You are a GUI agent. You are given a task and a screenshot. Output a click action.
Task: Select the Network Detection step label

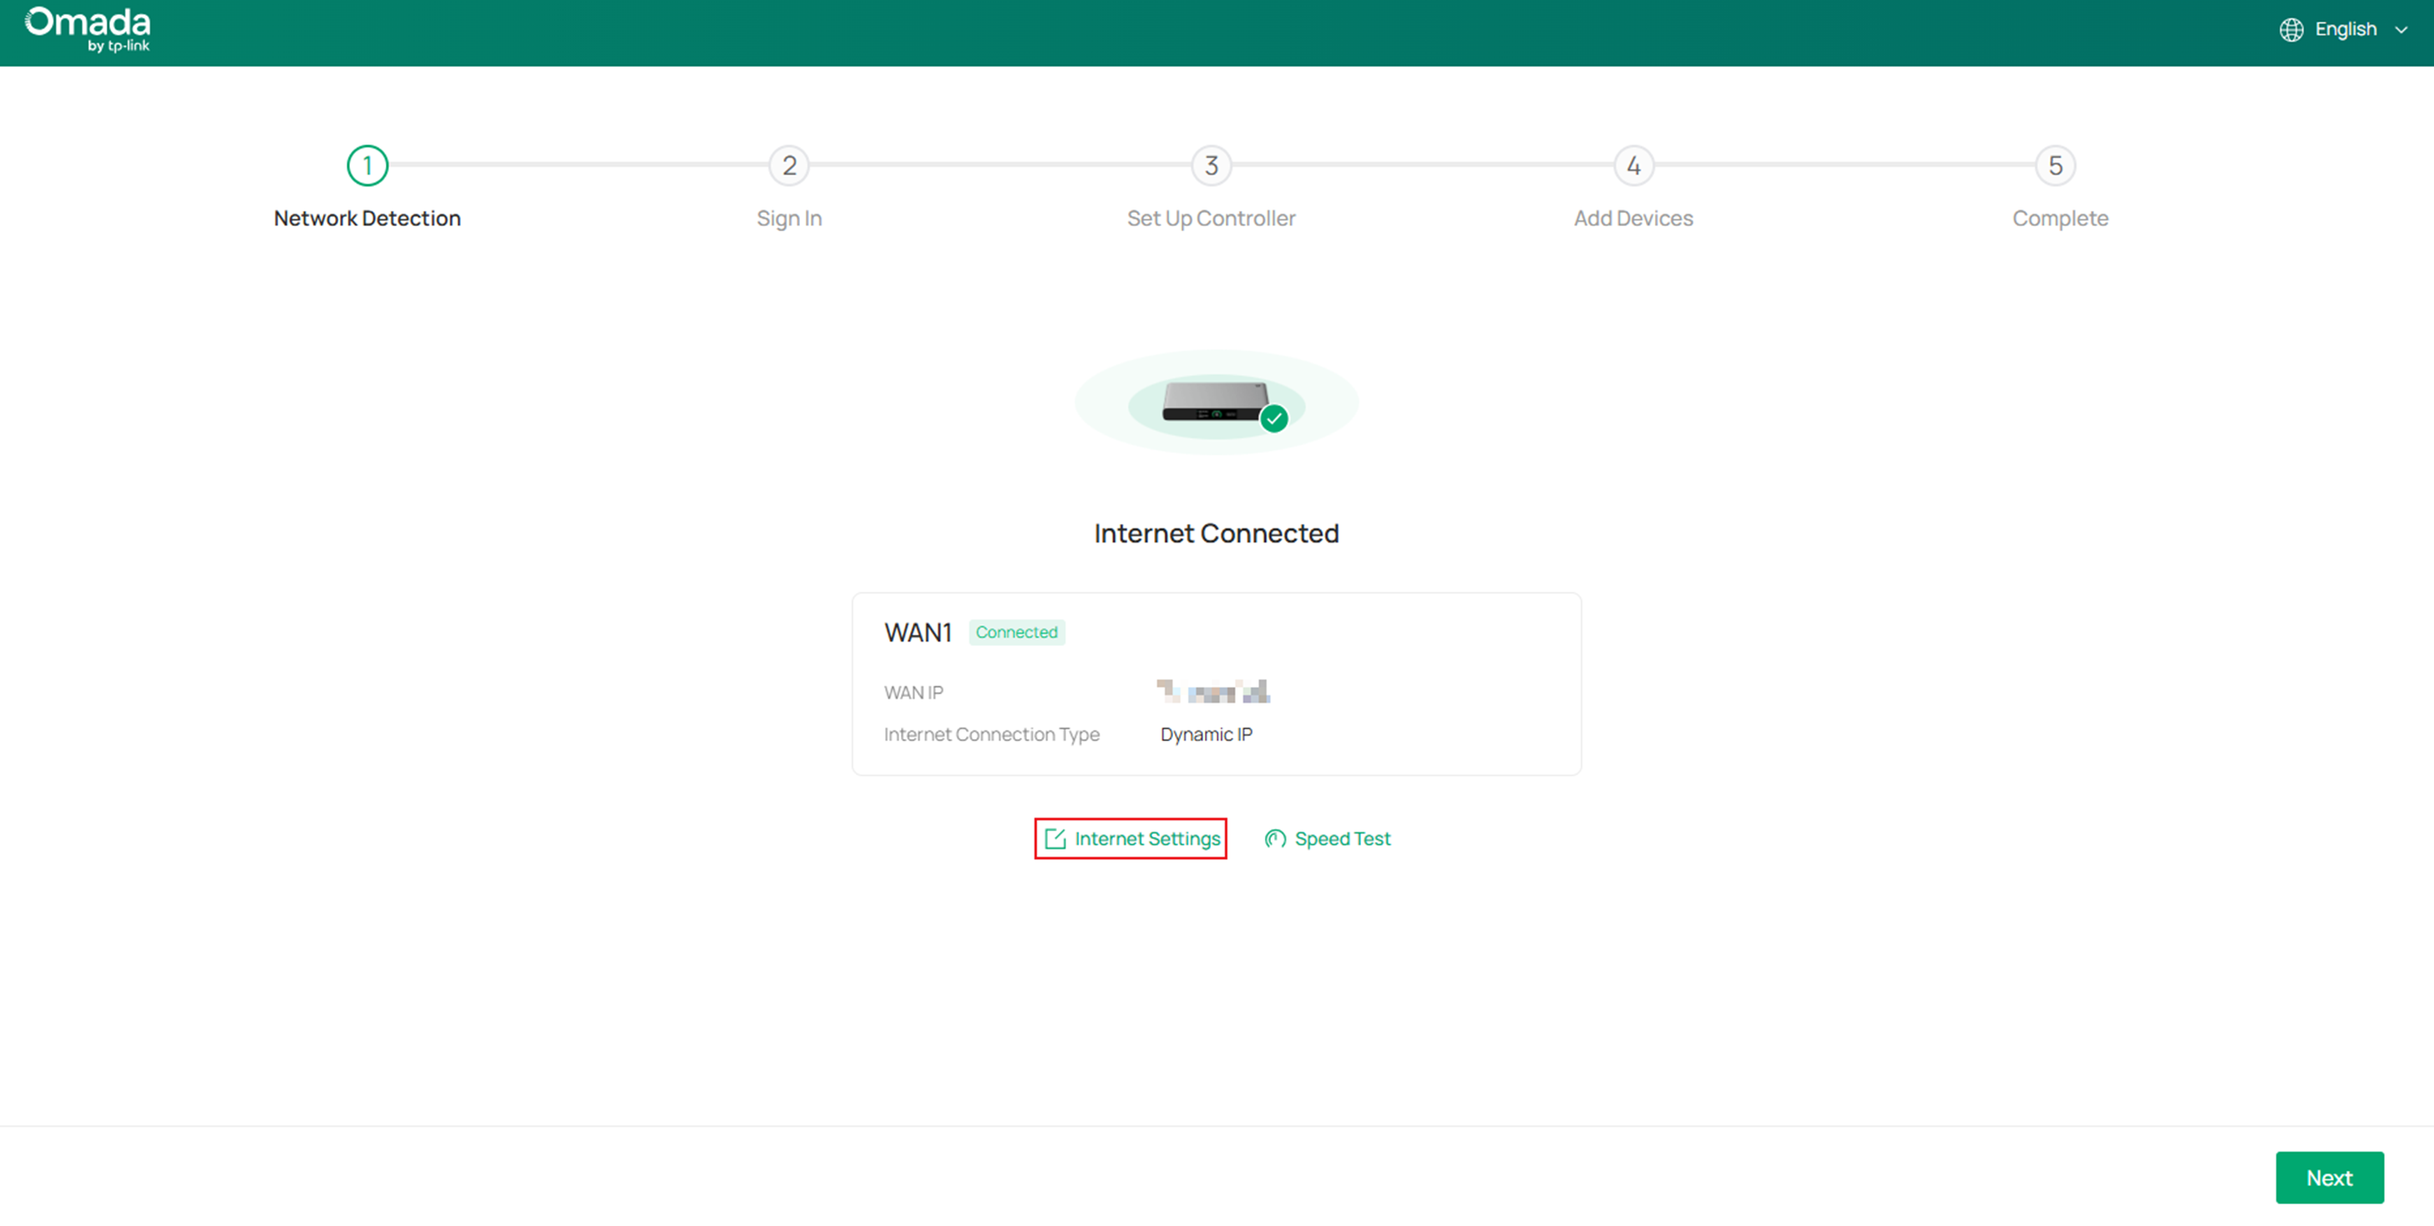pos(367,218)
